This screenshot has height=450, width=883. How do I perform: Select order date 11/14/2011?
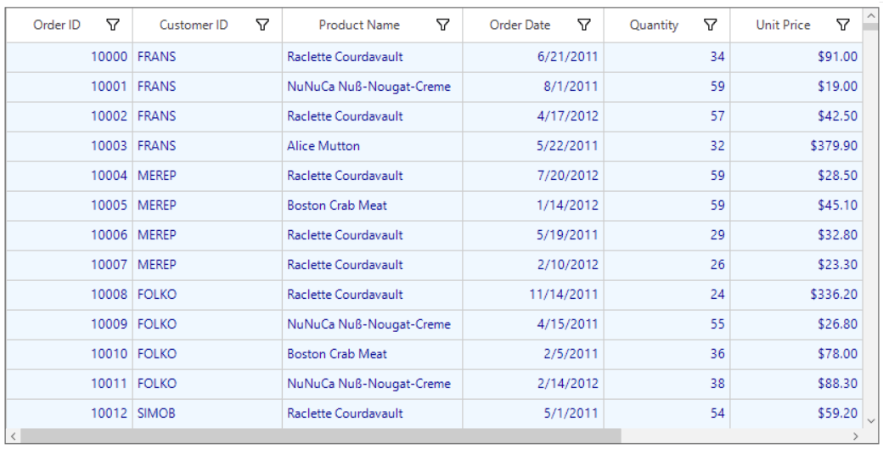[533, 295]
